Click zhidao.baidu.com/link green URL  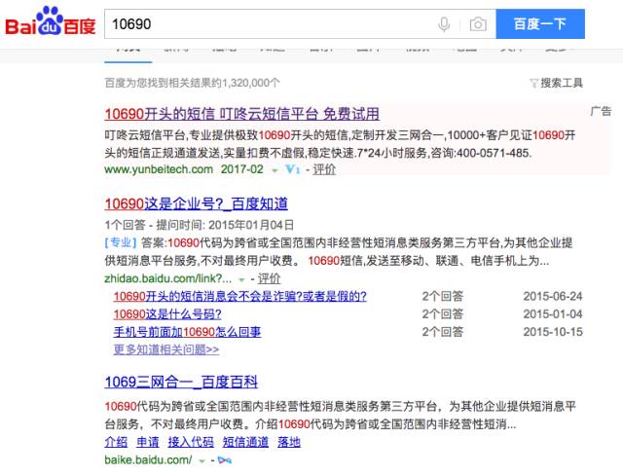[167, 278]
